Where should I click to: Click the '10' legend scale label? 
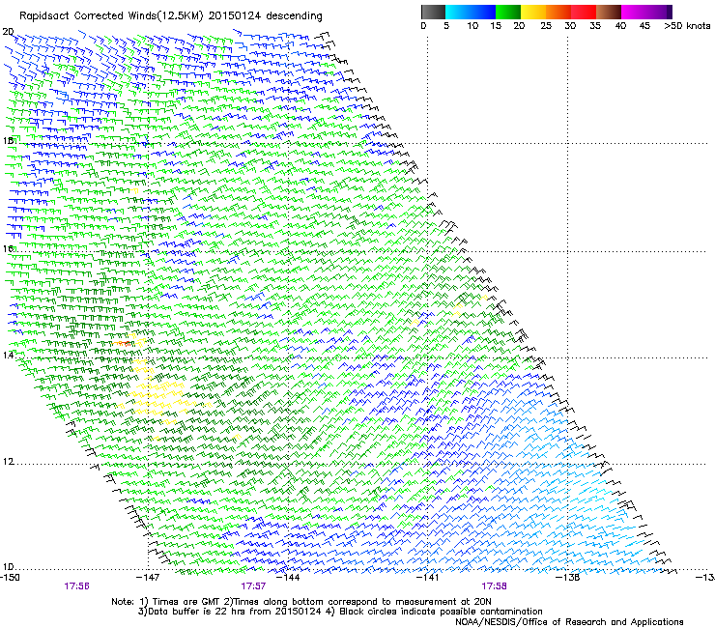472,25
